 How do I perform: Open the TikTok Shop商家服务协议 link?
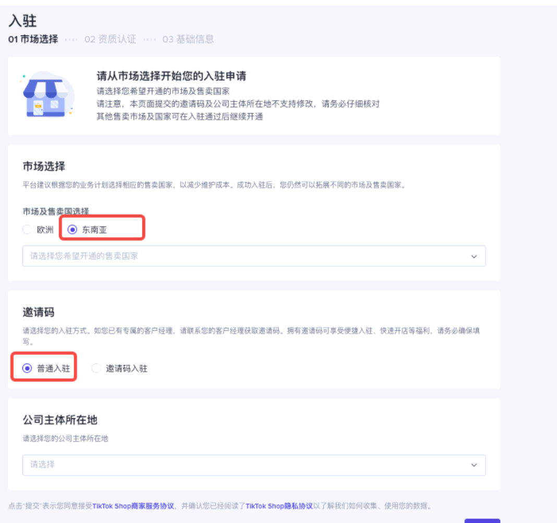pos(133,506)
